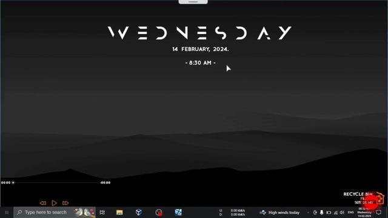Launch the VirtualBox cube icon on taskbar
The width and height of the screenshot is (388, 218).
click(x=139, y=213)
